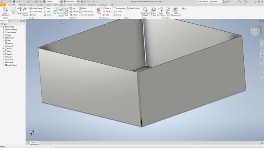Select the Corner Round tool
The image size is (264, 148).
coord(86,12)
